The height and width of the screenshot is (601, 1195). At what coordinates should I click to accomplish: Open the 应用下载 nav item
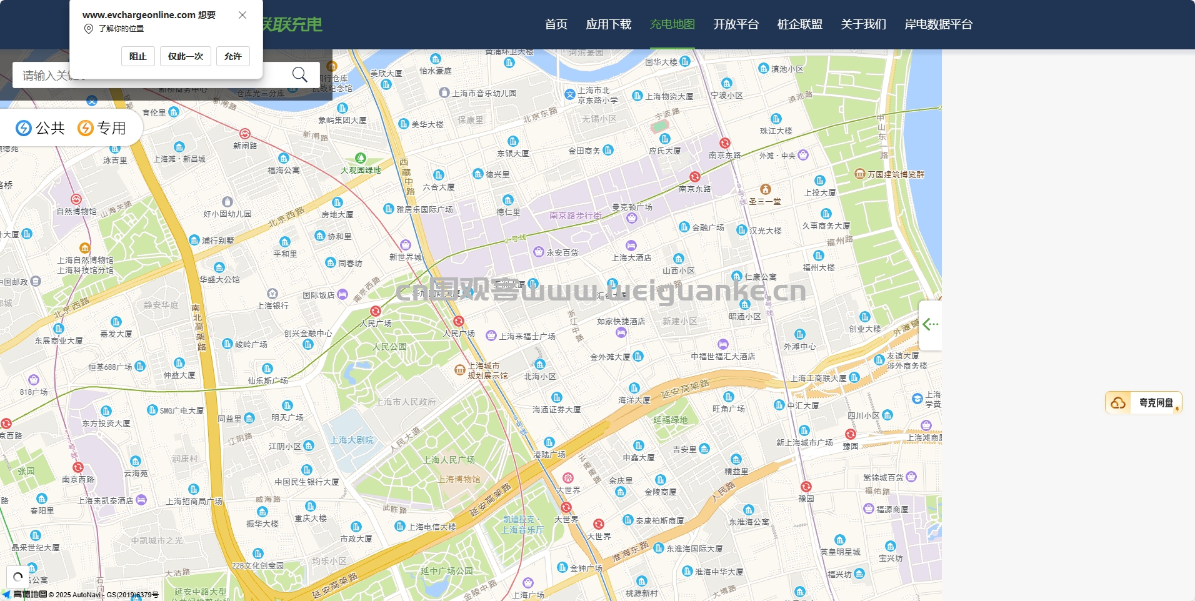point(609,24)
